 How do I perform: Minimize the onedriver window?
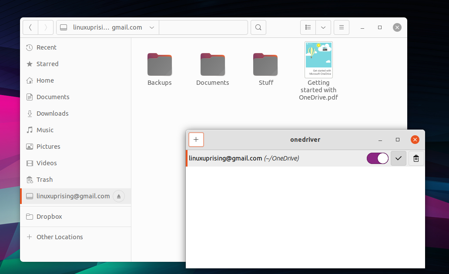point(380,140)
